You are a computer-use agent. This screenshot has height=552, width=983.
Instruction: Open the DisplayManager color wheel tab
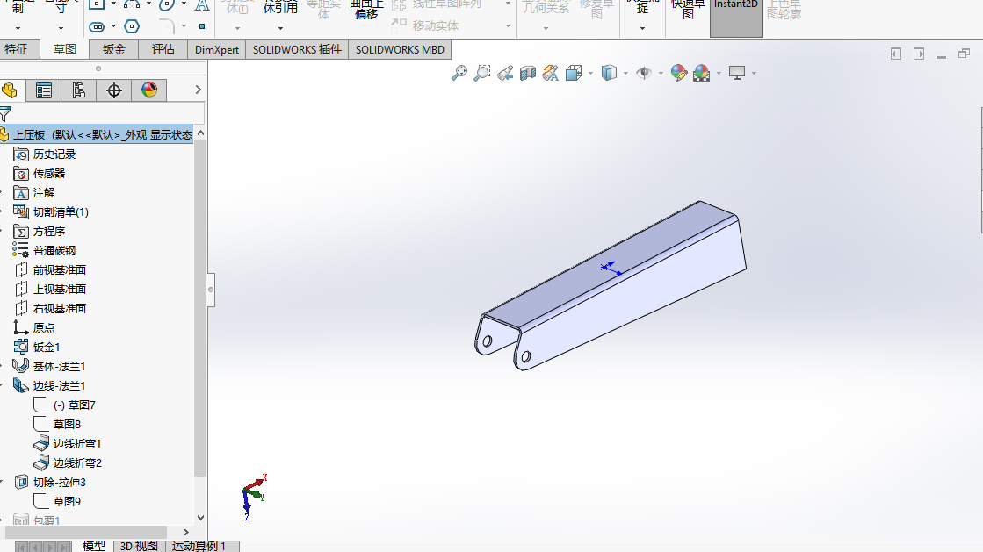click(149, 90)
